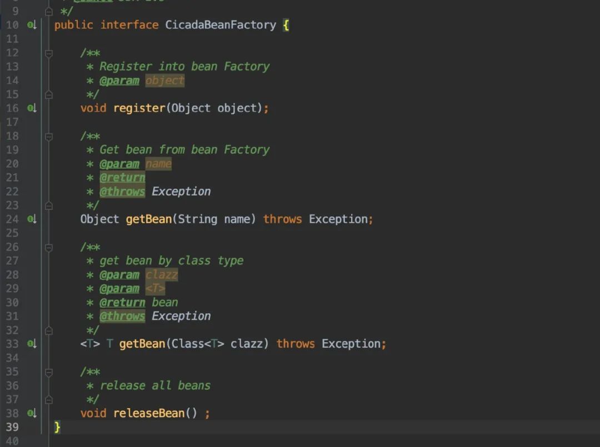Click gutter icon beside getBean(Class<T> clazz)
600x447 pixels.
tap(32, 344)
